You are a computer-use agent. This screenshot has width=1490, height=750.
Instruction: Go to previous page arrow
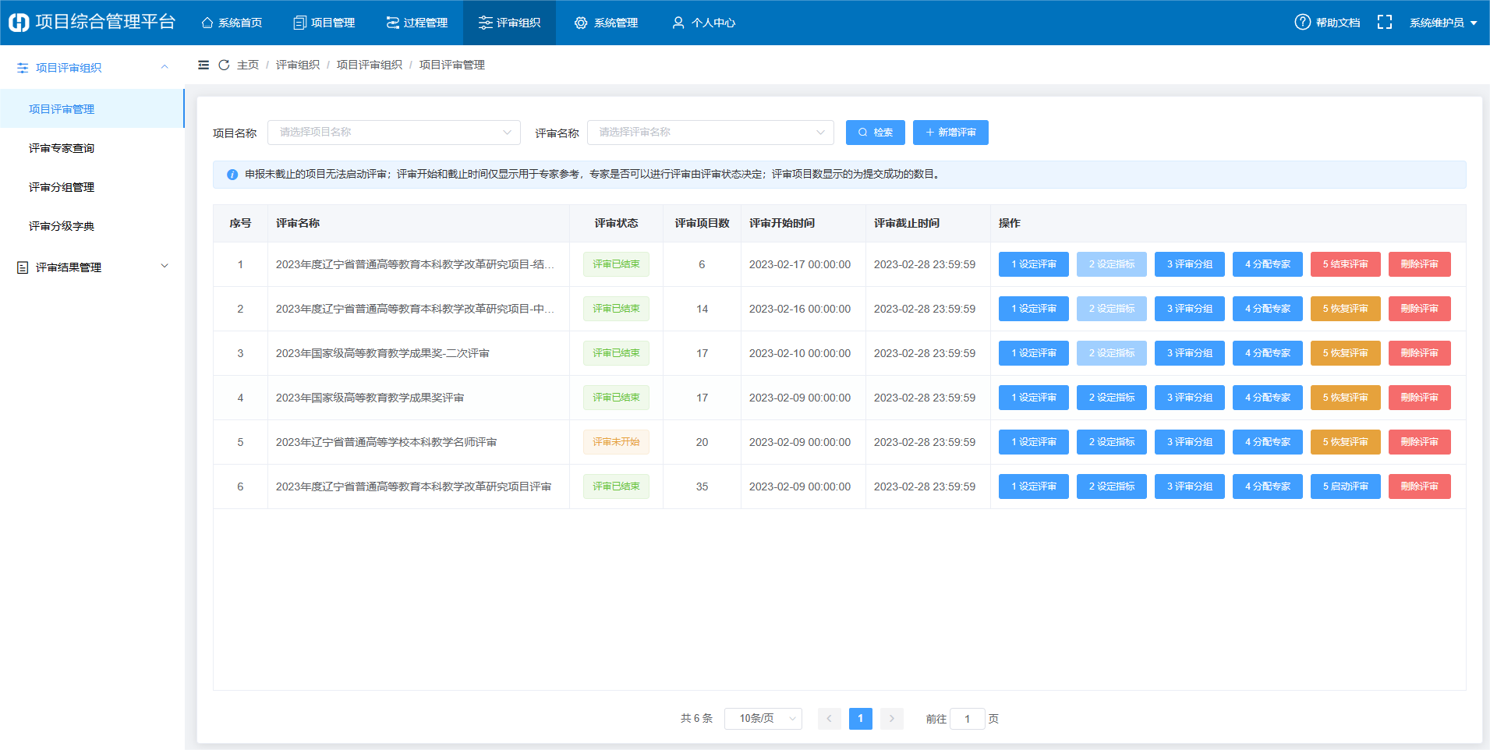[x=829, y=719]
